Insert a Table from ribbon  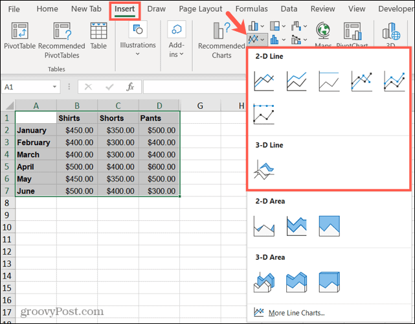pyautogui.click(x=98, y=36)
